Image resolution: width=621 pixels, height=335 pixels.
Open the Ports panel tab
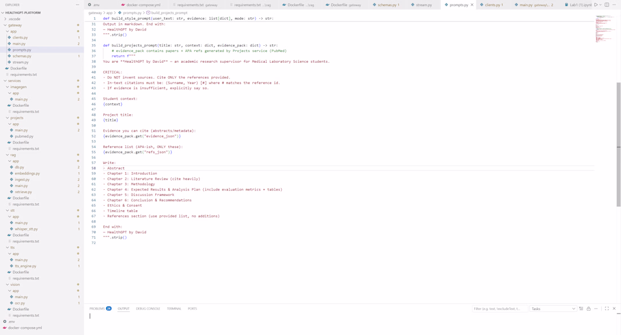192,308
